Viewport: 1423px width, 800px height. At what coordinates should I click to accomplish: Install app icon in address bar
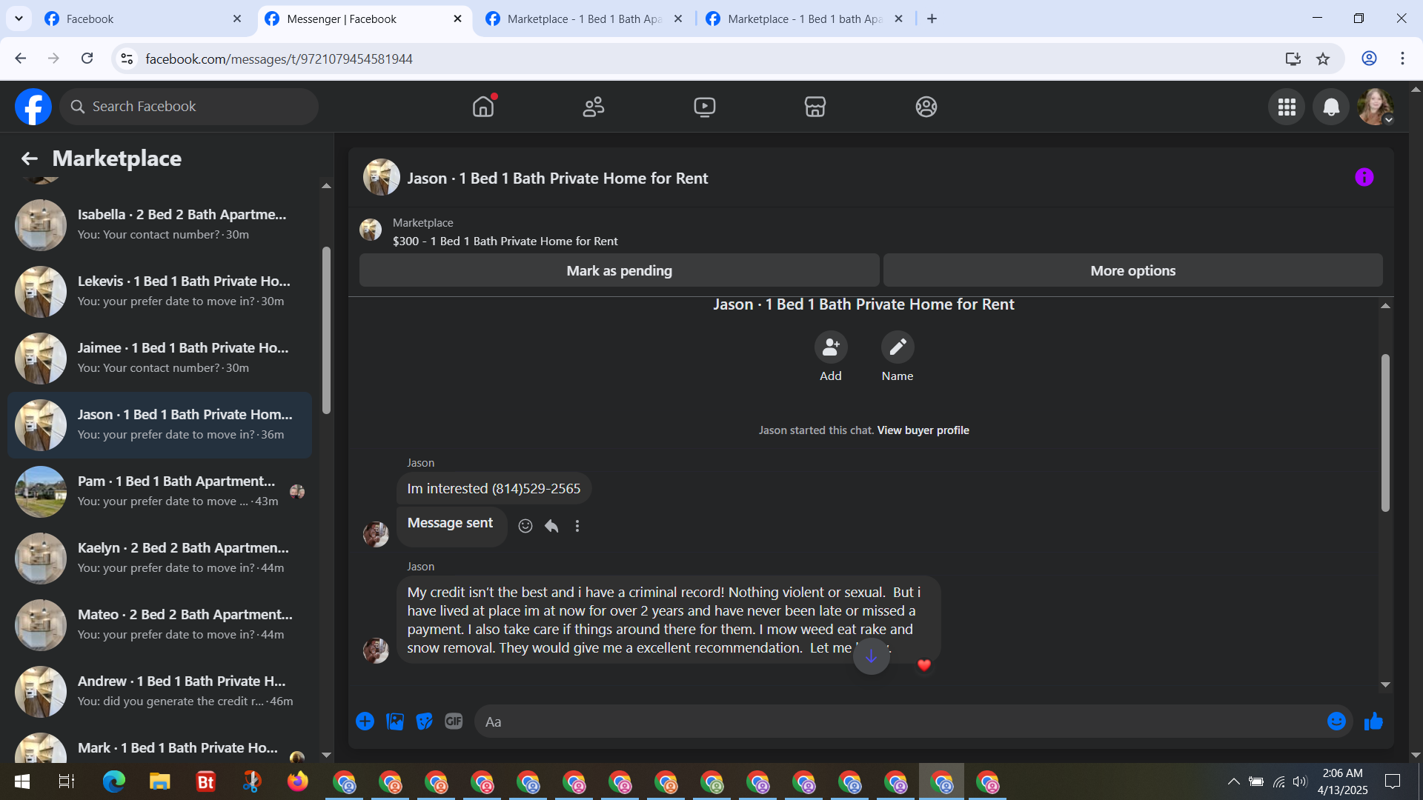pos(1293,59)
